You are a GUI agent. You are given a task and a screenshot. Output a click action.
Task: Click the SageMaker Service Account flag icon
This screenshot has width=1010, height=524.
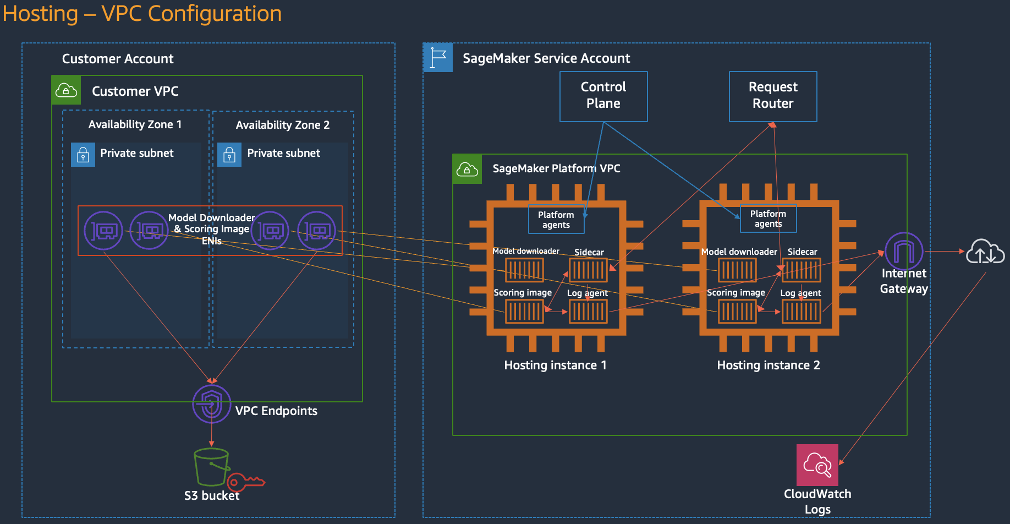438,58
